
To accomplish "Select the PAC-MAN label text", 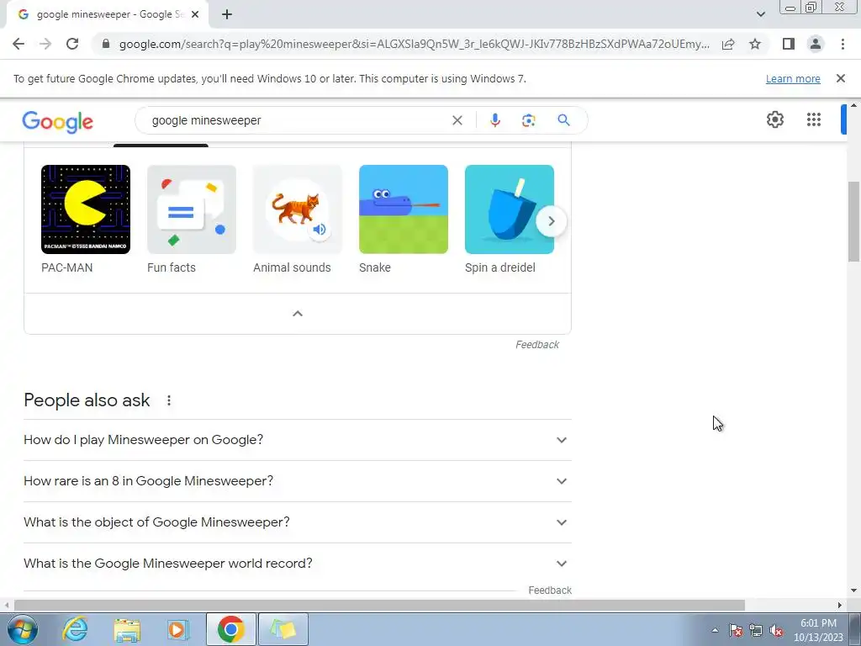I will pos(67,267).
